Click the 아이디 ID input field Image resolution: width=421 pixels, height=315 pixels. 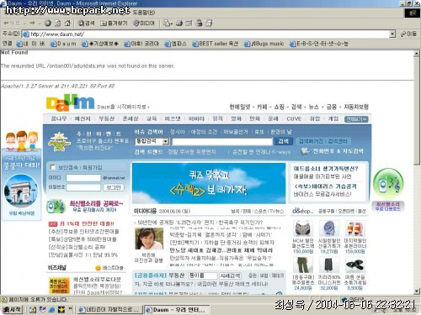coord(83,178)
